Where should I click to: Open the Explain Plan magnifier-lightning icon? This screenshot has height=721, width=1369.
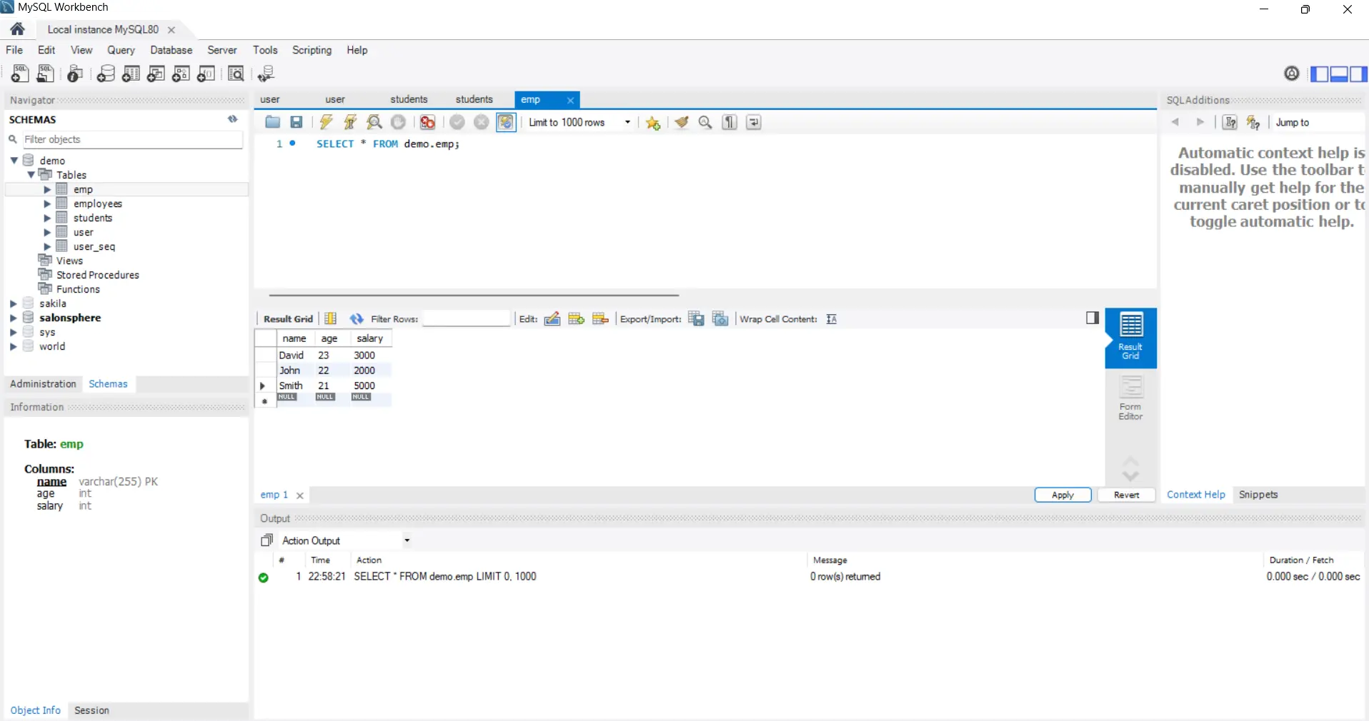[x=374, y=122]
